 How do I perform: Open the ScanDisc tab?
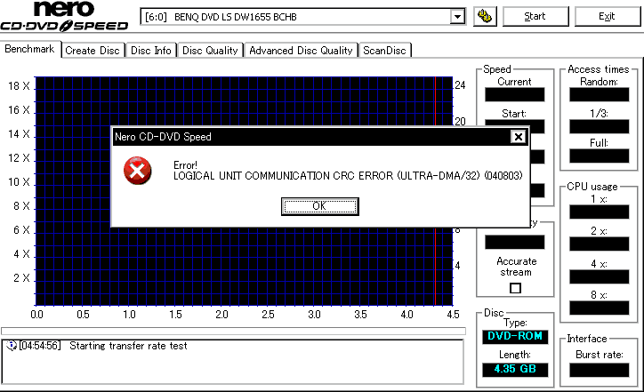tap(385, 51)
